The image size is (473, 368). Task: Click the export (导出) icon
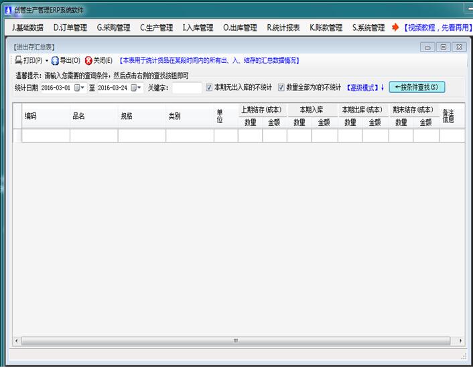pyautogui.click(x=55, y=60)
